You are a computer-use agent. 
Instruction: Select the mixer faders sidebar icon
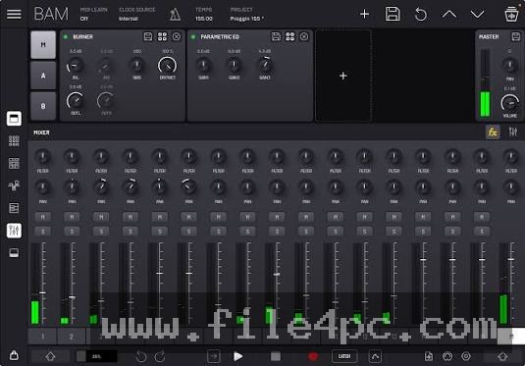pyautogui.click(x=14, y=231)
